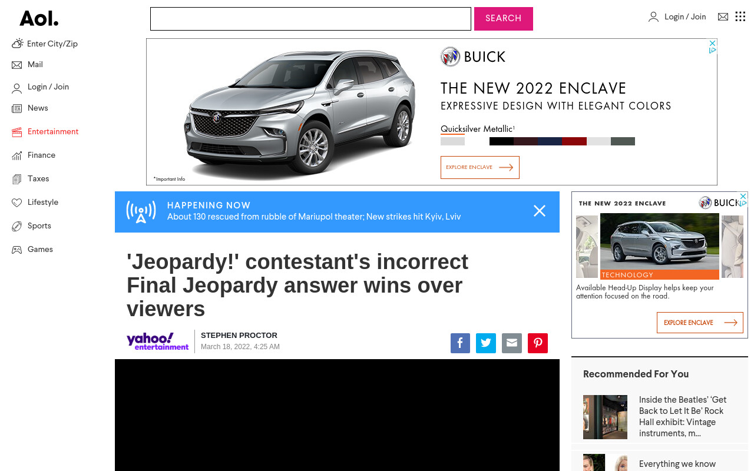
Task: Open the Happening Now broadcast icon
Action: point(141,211)
